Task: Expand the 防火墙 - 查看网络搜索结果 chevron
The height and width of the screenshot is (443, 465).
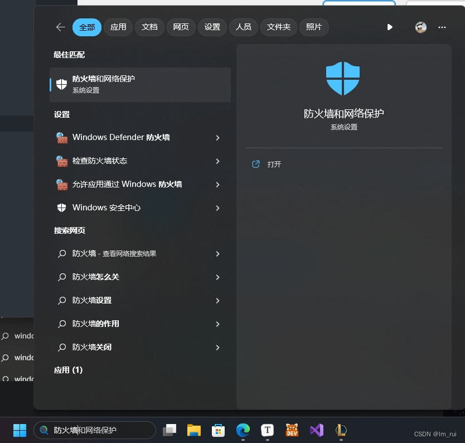Action: (217, 254)
